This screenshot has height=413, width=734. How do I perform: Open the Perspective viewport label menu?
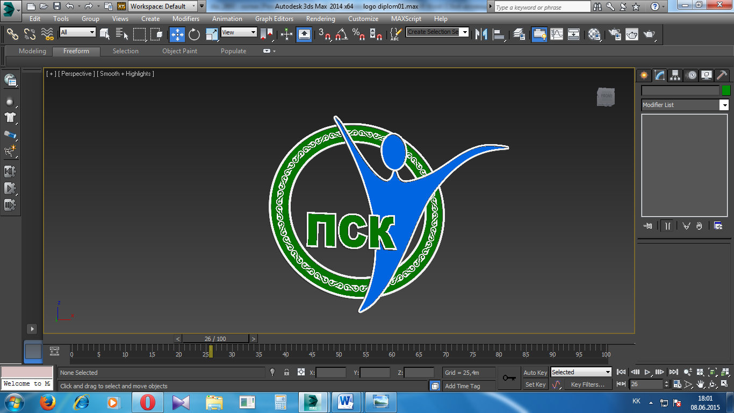coord(76,74)
